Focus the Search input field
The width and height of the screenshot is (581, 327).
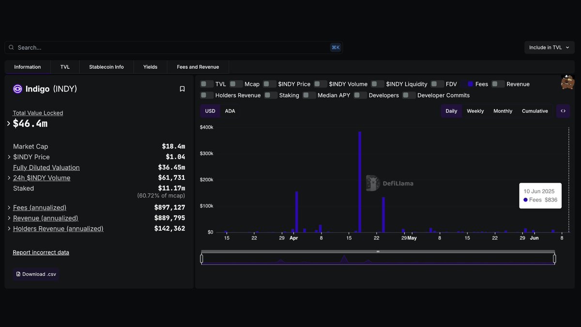pos(173,47)
